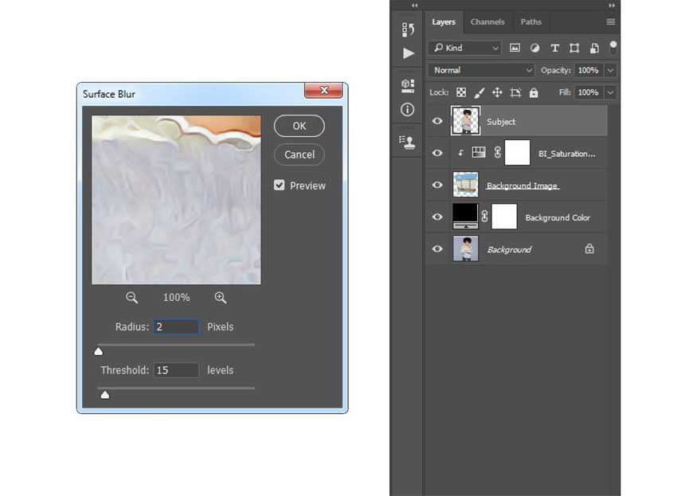Open the Properties info icon

[x=408, y=109]
